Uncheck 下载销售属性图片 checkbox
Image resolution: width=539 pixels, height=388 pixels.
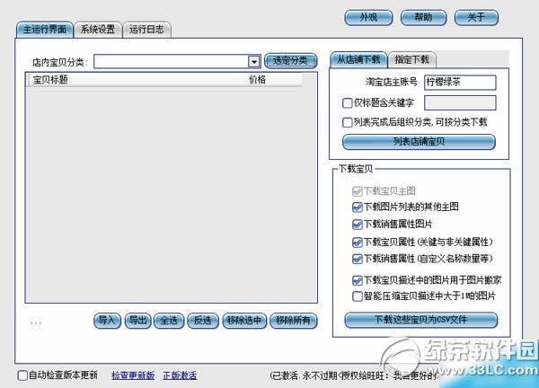click(x=358, y=225)
